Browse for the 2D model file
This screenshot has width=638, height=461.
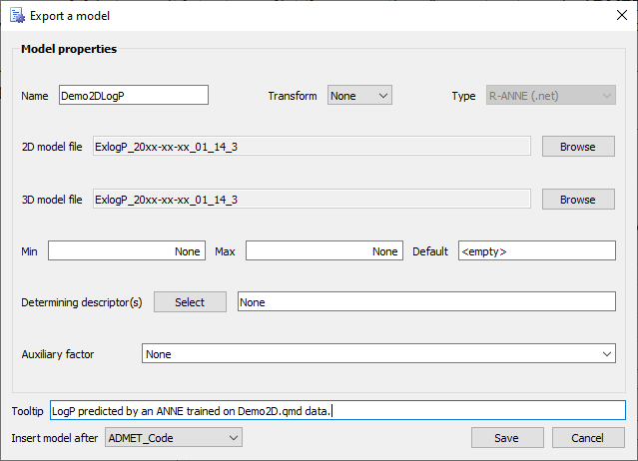578,147
